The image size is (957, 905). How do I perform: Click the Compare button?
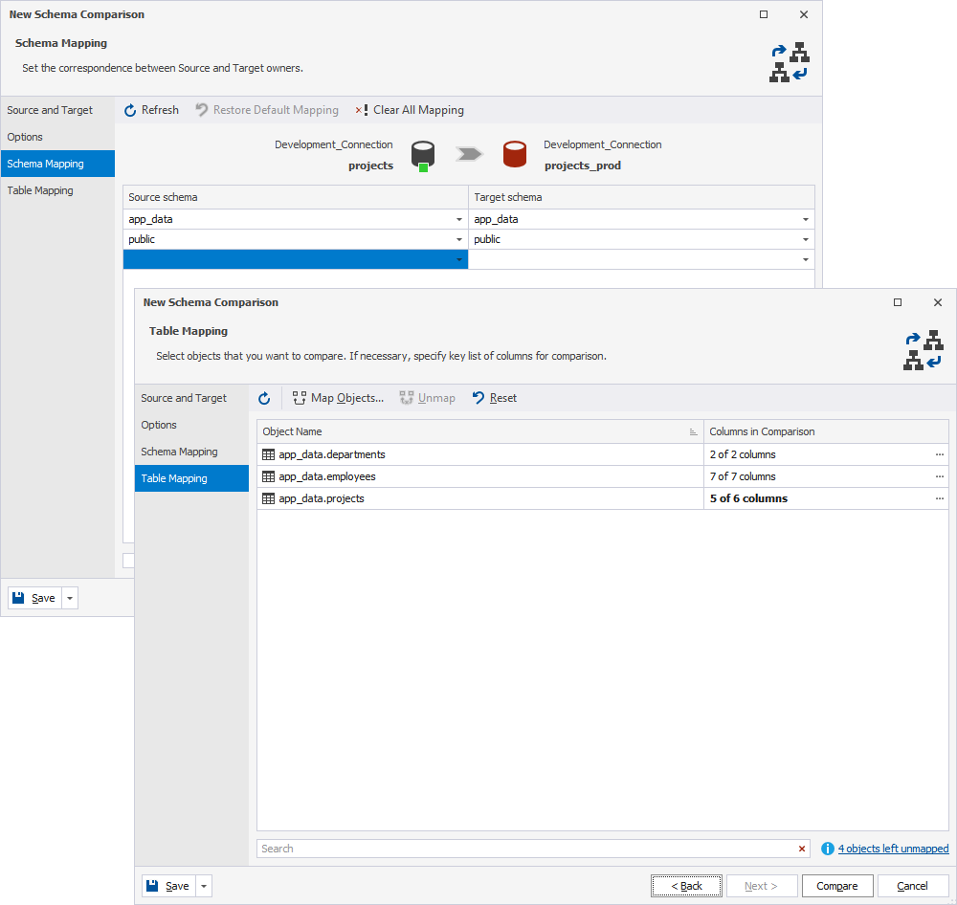pyautogui.click(x=836, y=886)
